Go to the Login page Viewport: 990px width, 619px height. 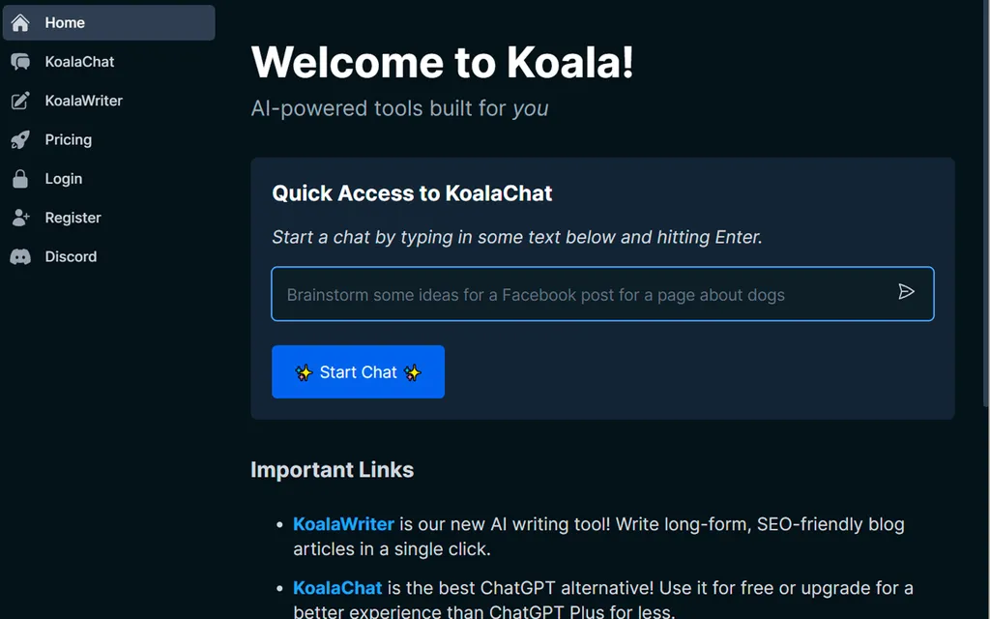(63, 178)
